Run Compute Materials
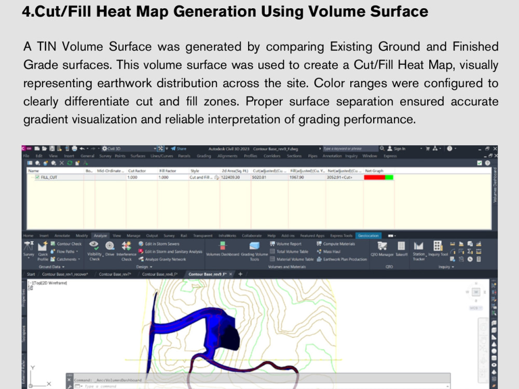 (336, 244)
